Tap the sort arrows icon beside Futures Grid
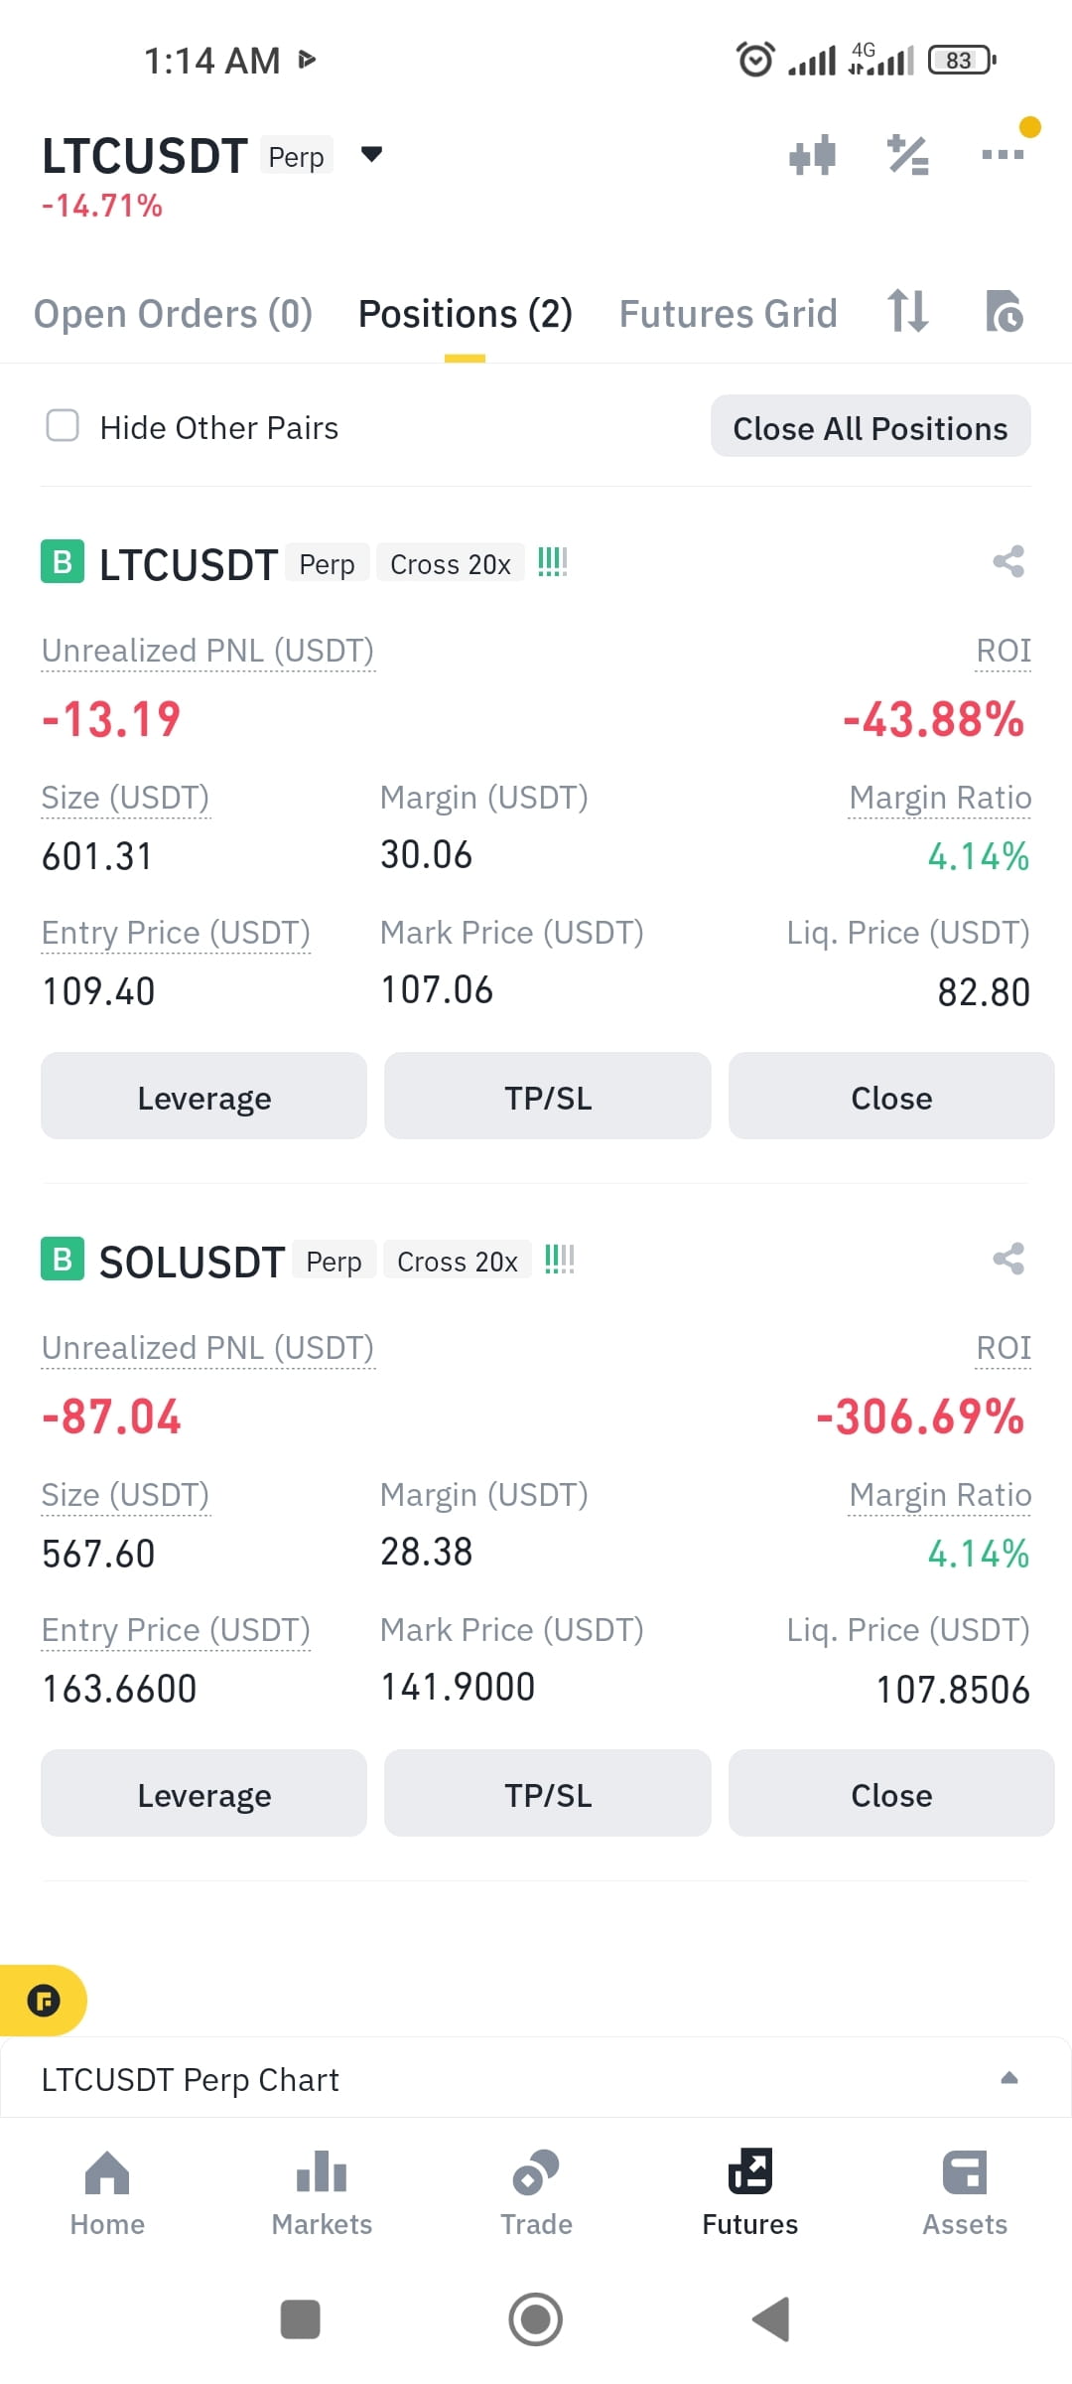 point(908,311)
